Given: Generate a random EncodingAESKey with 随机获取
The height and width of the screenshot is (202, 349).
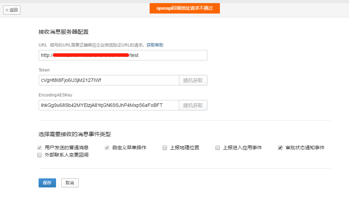Looking at the screenshot, I should [193, 105].
